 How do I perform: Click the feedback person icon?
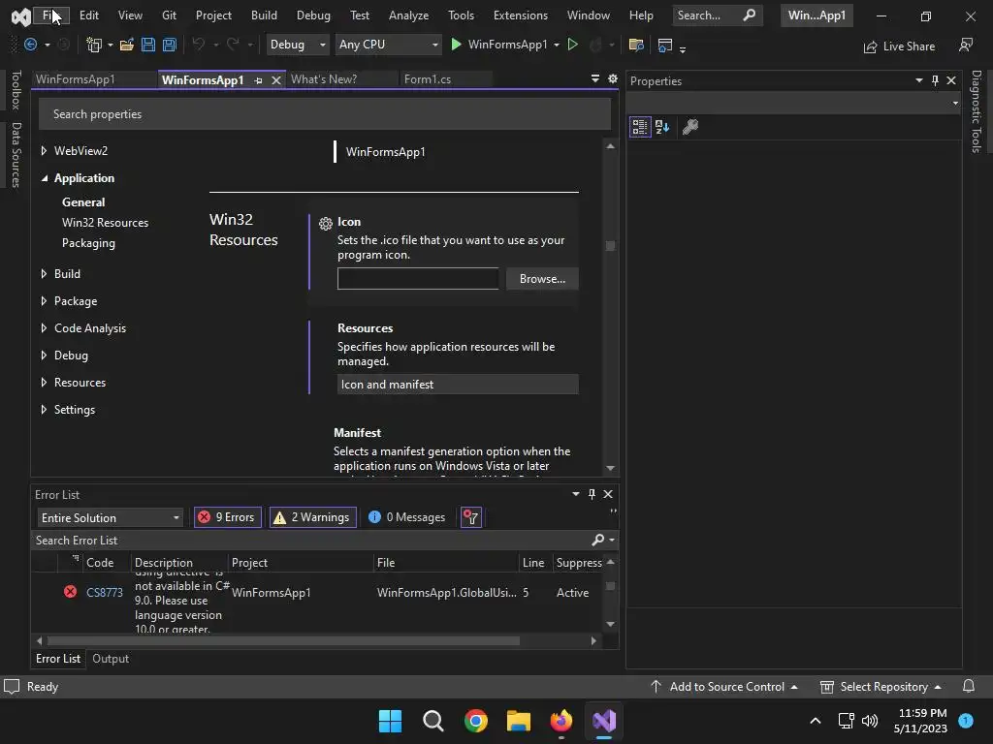point(966,45)
